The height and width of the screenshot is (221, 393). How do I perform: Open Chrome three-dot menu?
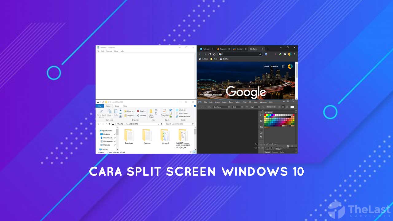(294, 54)
